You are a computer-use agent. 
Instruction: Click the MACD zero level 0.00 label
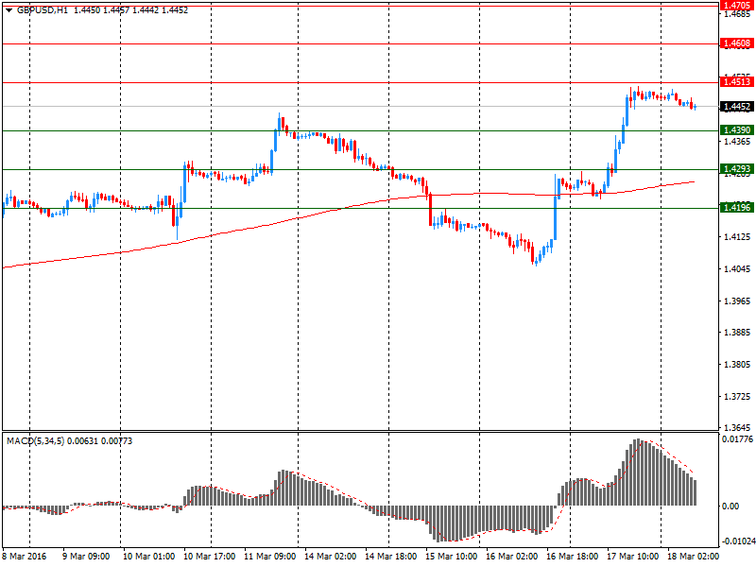click(x=730, y=506)
